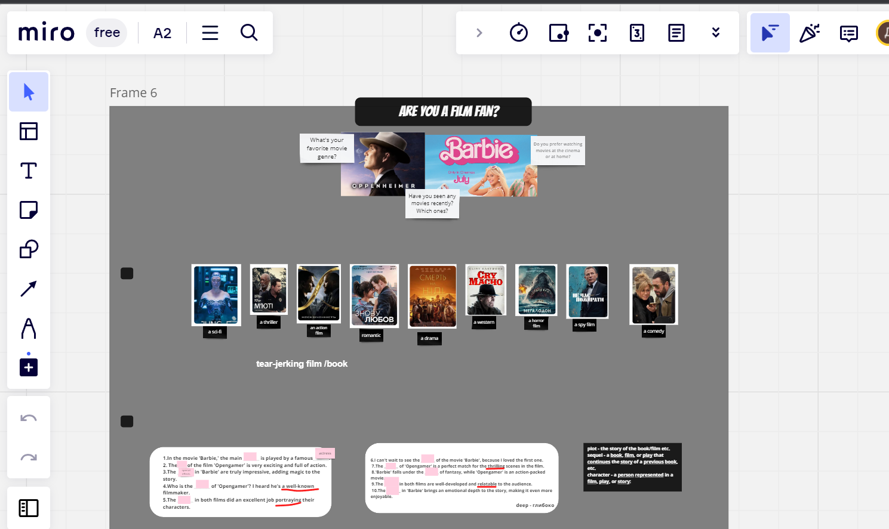
Task: Select the Oppenheimer poster image
Action: click(x=383, y=164)
